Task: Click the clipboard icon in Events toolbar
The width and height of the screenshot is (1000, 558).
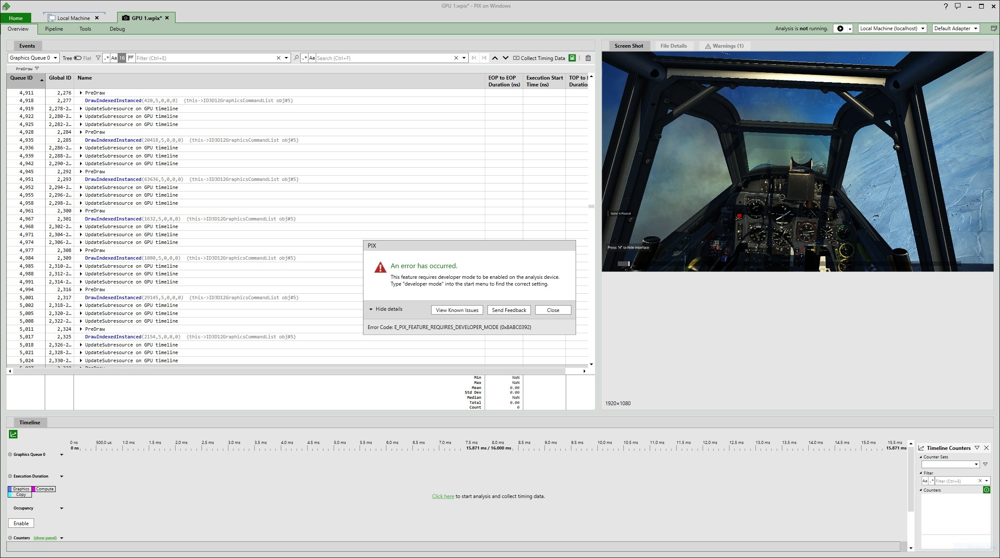Action: click(588, 58)
